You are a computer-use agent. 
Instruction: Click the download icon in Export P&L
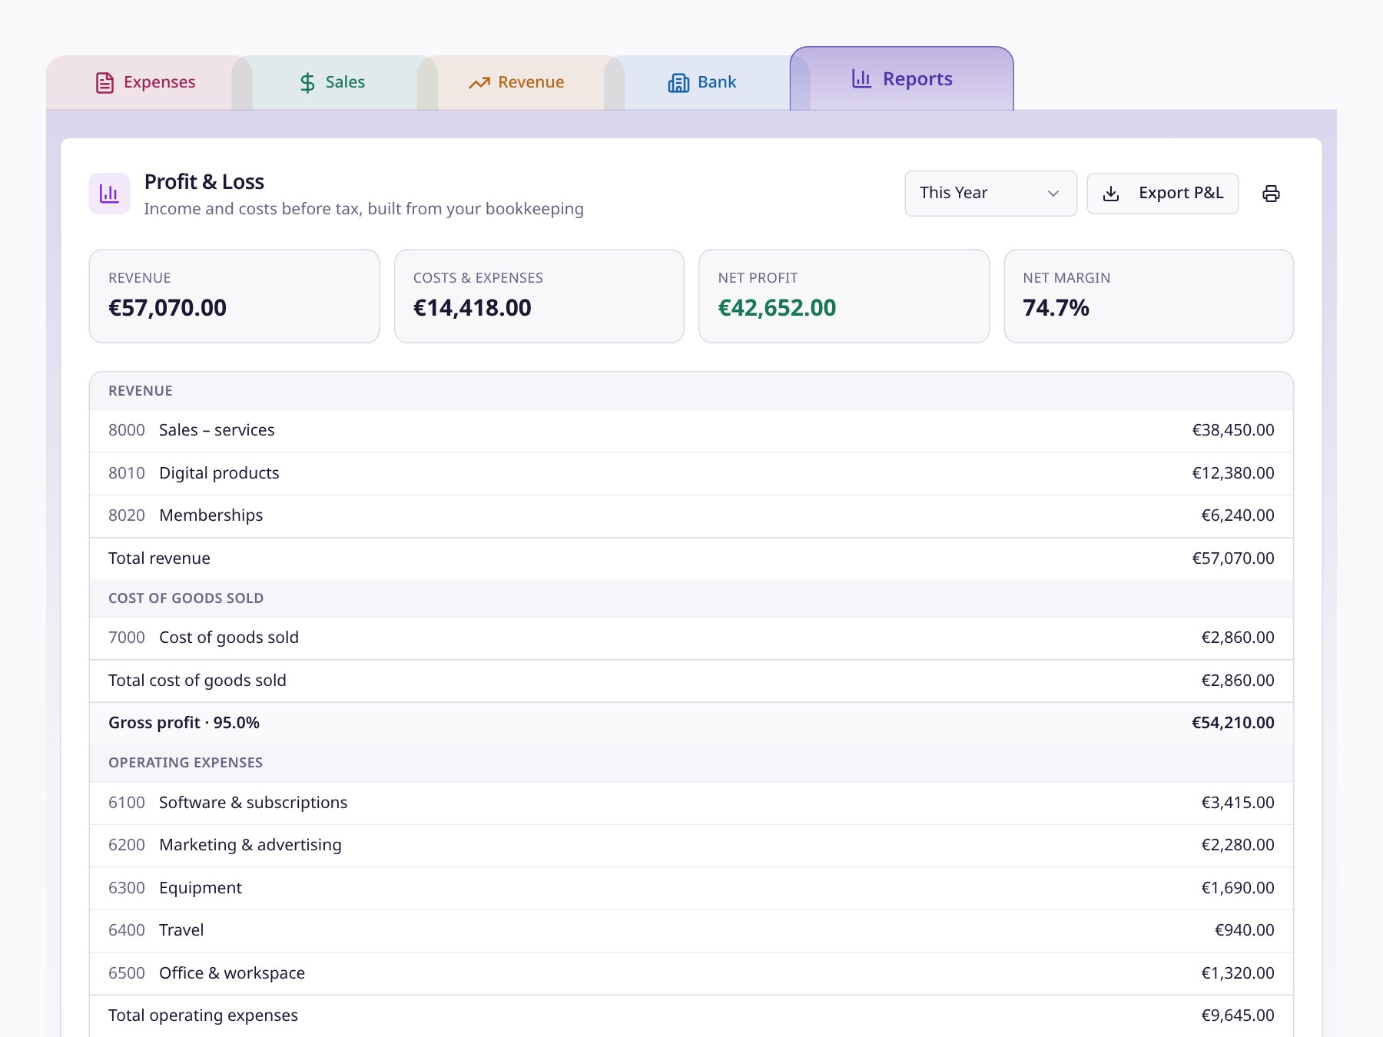[x=1111, y=194]
